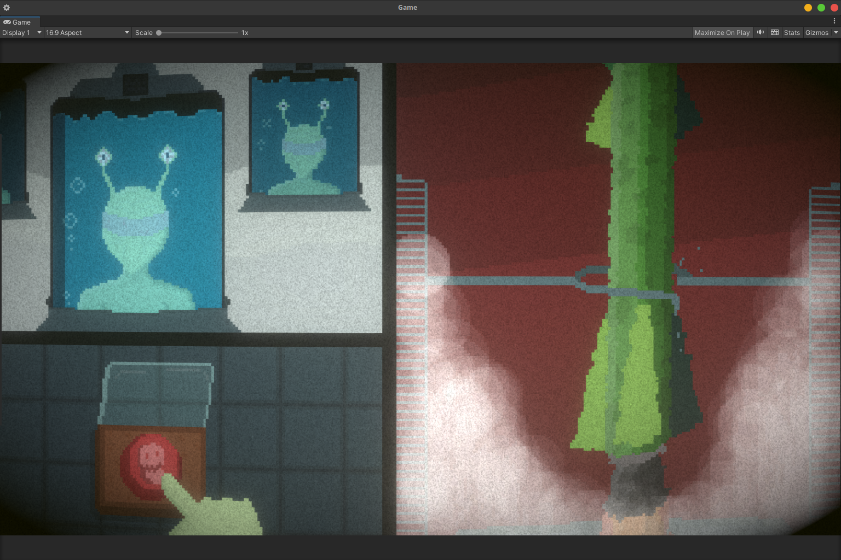Click the small alien portrait tank
This screenshot has width=841, height=560.
tap(304, 137)
